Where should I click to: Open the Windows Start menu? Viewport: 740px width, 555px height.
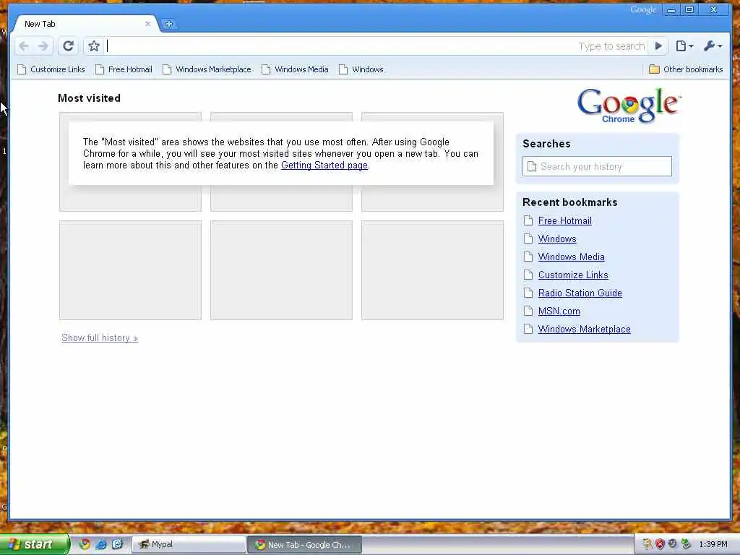(x=34, y=545)
